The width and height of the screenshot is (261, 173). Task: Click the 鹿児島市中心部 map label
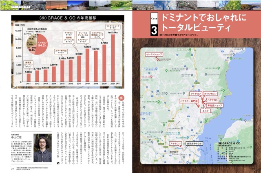(x=194, y=143)
